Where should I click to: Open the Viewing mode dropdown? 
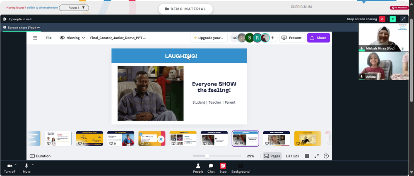[72, 38]
